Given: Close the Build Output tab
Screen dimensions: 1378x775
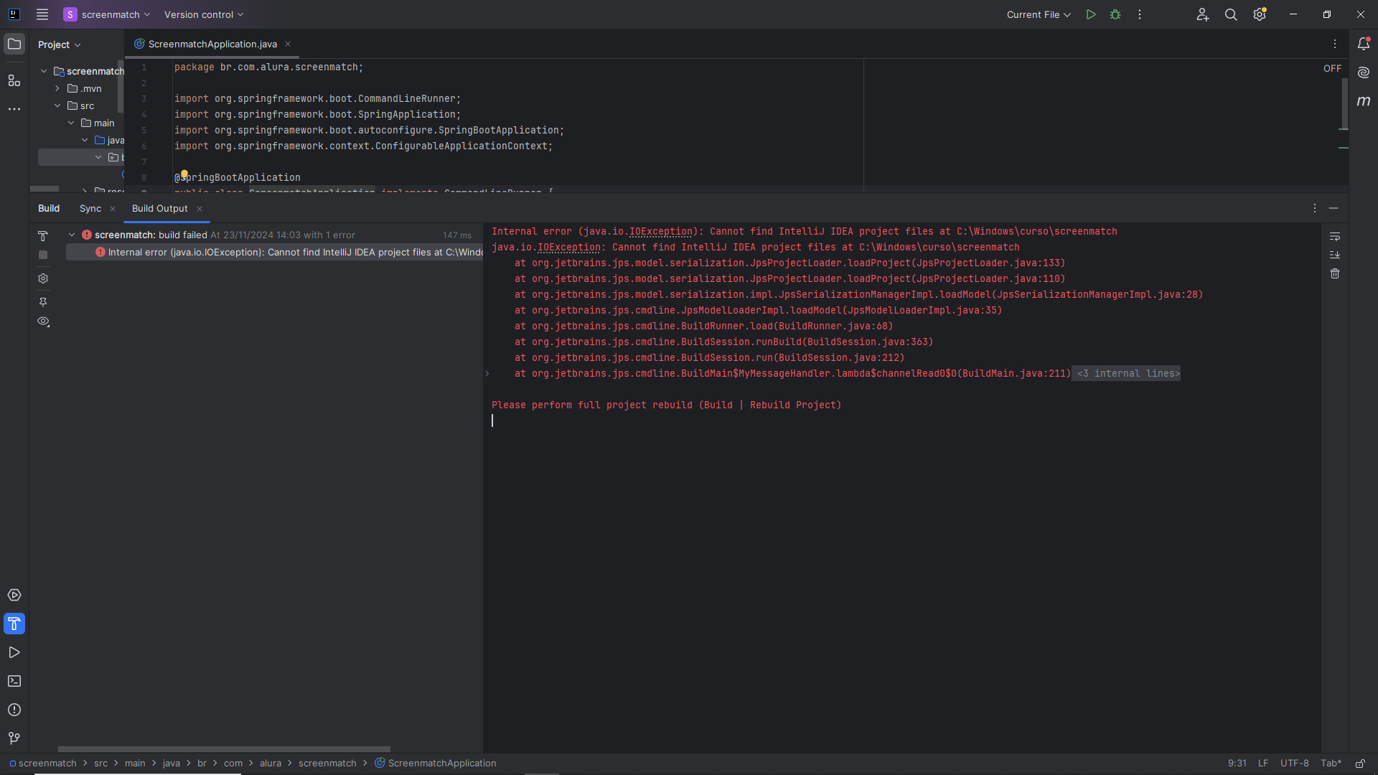Looking at the screenshot, I should tap(200, 209).
